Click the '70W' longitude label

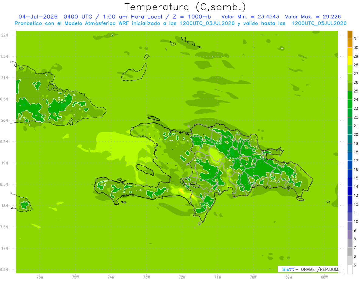coord(253,277)
